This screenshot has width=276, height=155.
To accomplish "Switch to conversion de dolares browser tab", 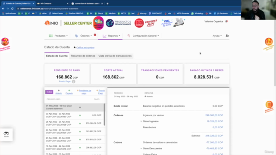I will pyautogui.click(x=87, y=3).
